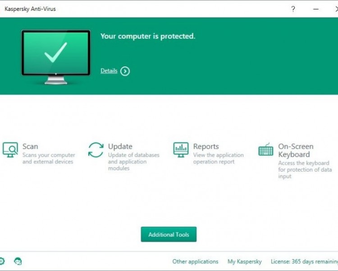Click the help question mark icon
The height and width of the screenshot is (271, 338).
[293, 9]
